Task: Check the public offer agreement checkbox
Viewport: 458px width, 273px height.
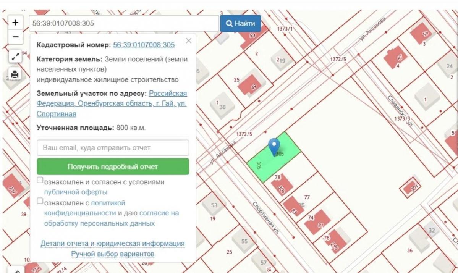Action: click(x=40, y=180)
